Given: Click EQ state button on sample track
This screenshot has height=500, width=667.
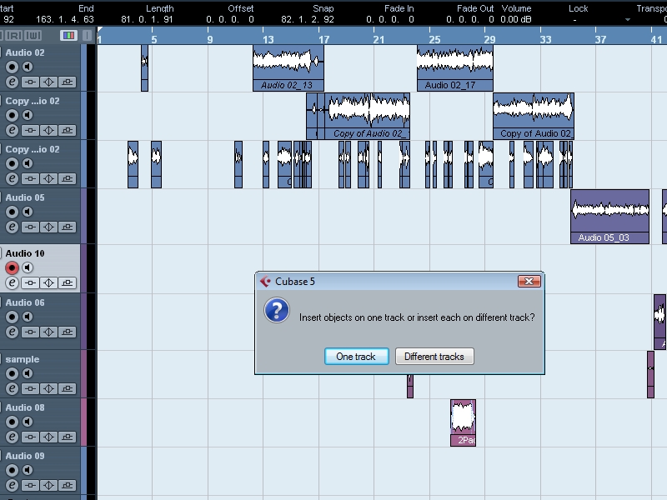Looking at the screenshot, I should pos(49,388).
